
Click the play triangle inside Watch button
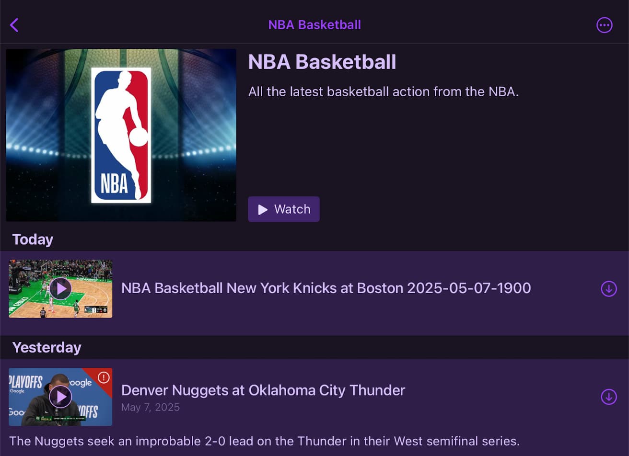(x=263, y=209)
